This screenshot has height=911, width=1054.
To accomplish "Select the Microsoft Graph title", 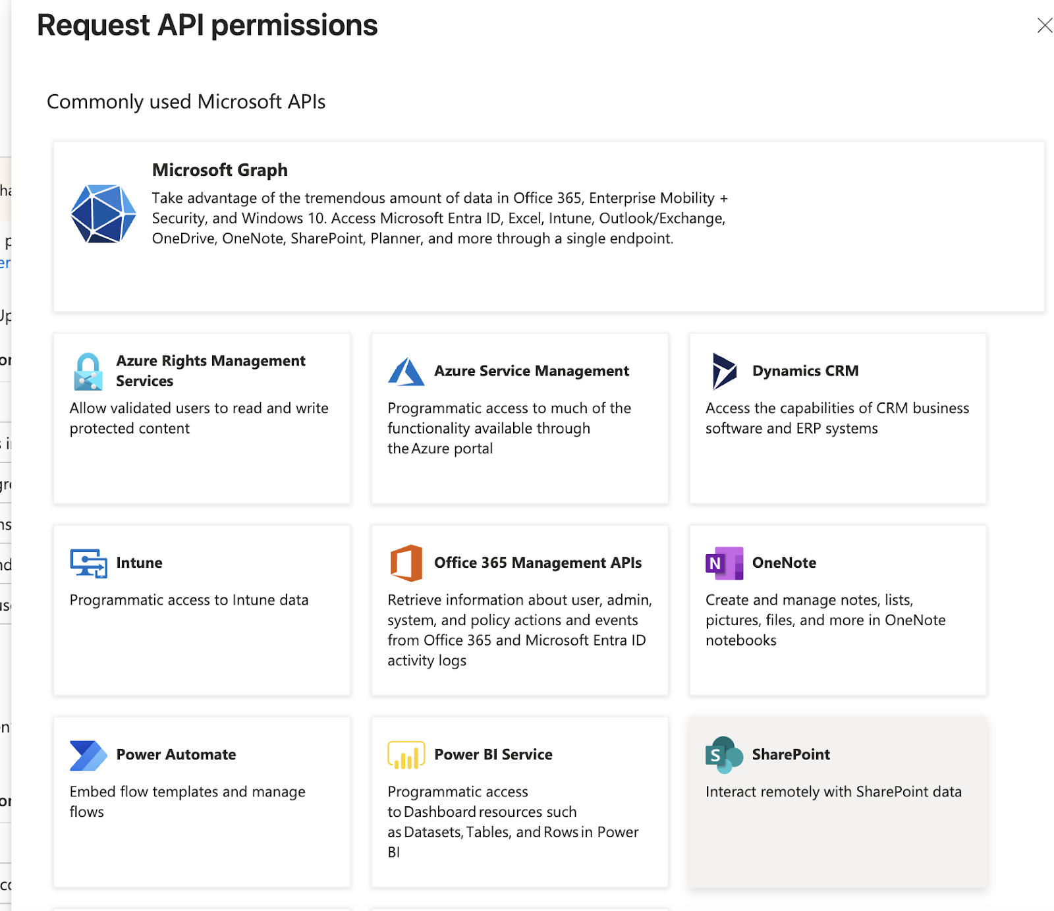I will [x=219, y=170].
